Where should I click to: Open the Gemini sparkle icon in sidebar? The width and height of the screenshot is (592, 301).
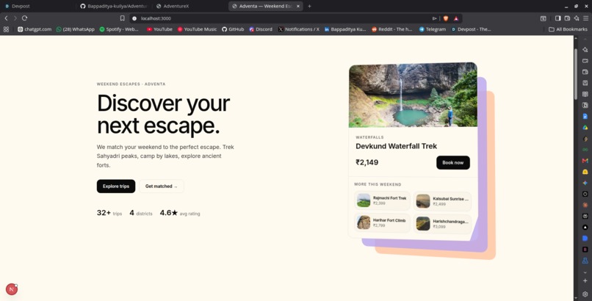point(585,183)
